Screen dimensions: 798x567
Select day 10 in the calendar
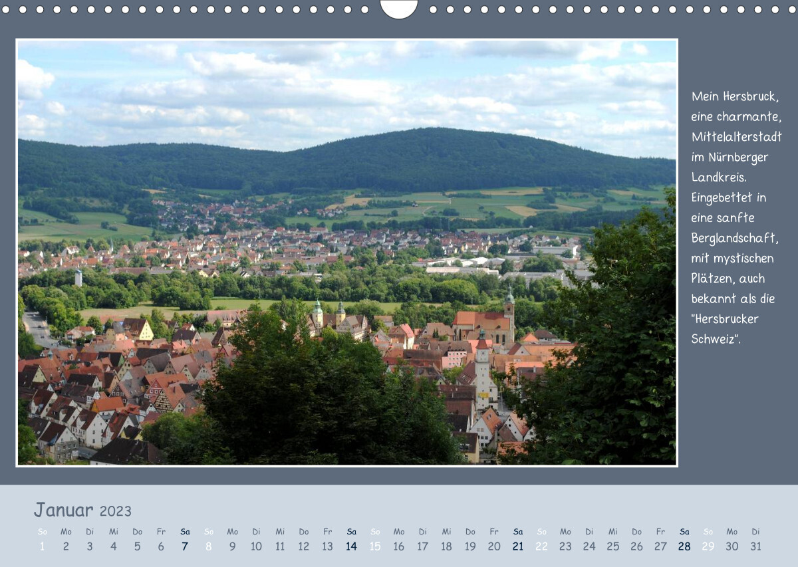click(256, 546)
